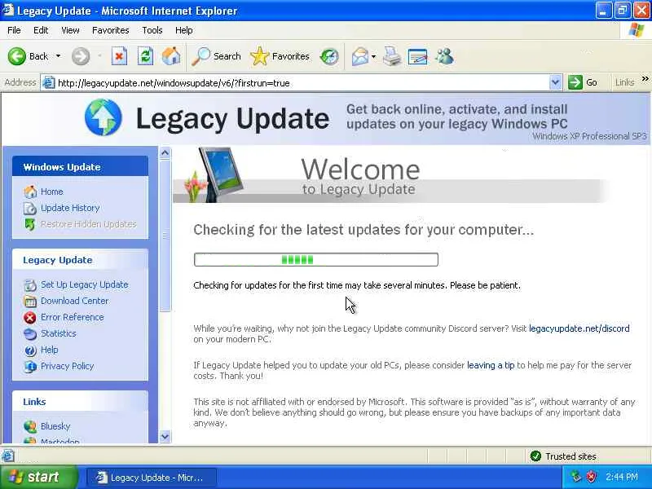Image resolution: width=652 pixels, height=489 pixels.
Task: Open the File menu
Action: pyautogui.click(x=14, y=30)
